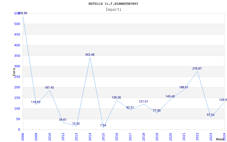Select the 400 y-axis tick label
The image size is (227, 142).
[17, 45]
